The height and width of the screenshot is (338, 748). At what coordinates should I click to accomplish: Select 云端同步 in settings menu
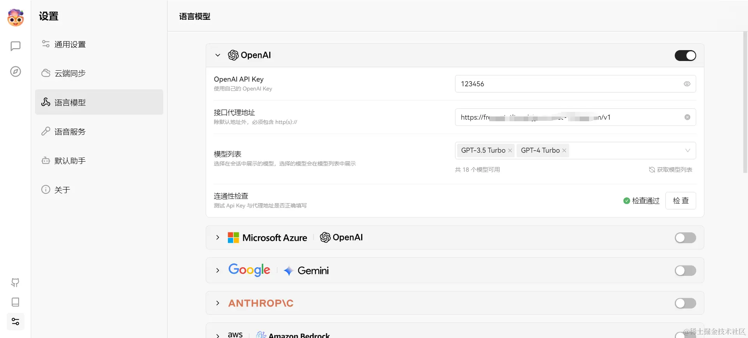(x=99, y=73)
